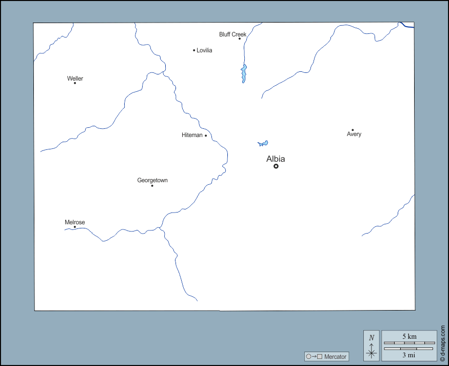Select the Hiteman dot marker
The image size is (449, 366).
tap(206, 136)
